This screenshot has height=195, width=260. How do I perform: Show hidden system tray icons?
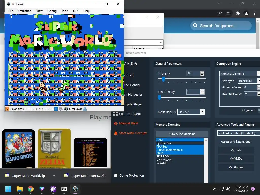(x=215, y=189)
